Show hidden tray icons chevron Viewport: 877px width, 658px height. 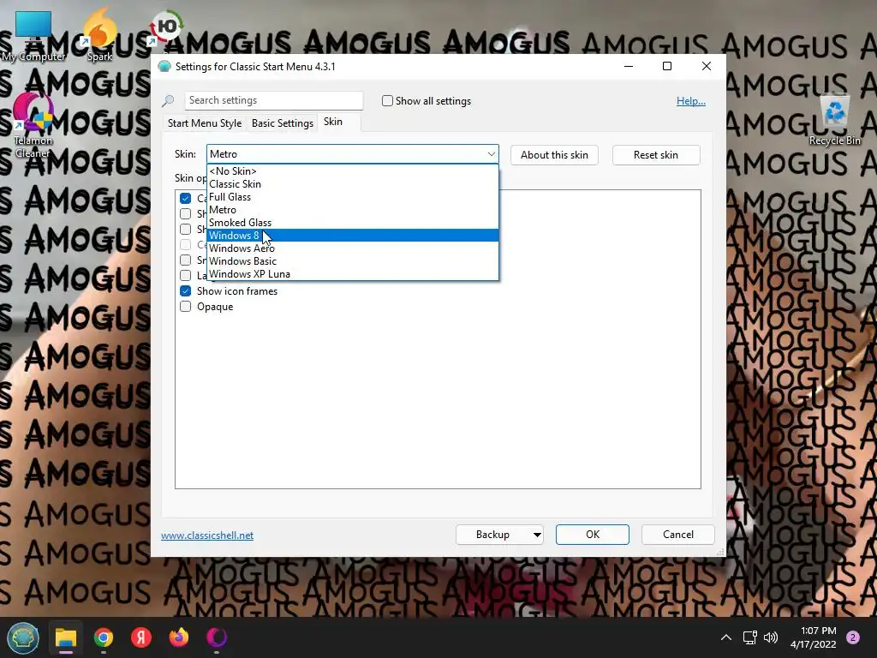pyautogui.click(x=726, y=637)
